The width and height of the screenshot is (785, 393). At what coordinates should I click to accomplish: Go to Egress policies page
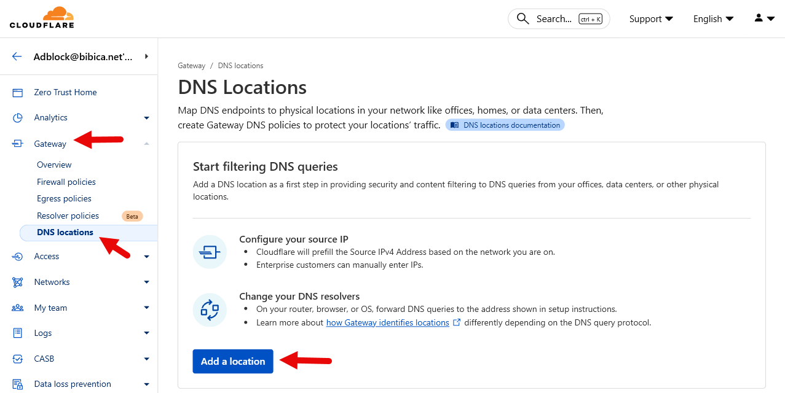(x=64, y=198)
